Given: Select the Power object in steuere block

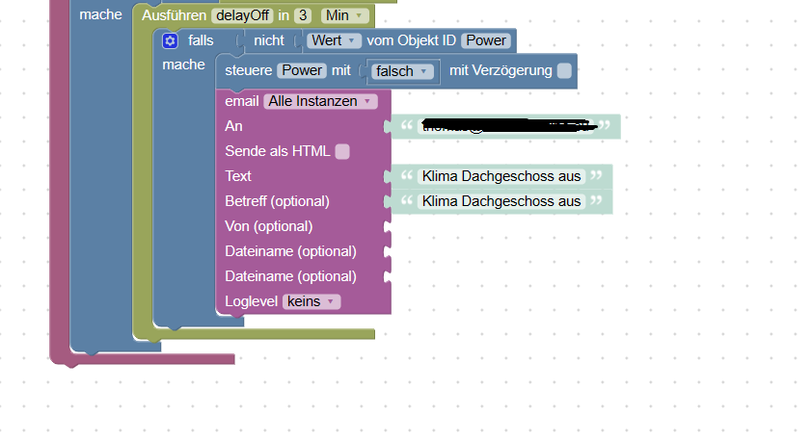Looking at the screenshot, I should coord(302,70).
